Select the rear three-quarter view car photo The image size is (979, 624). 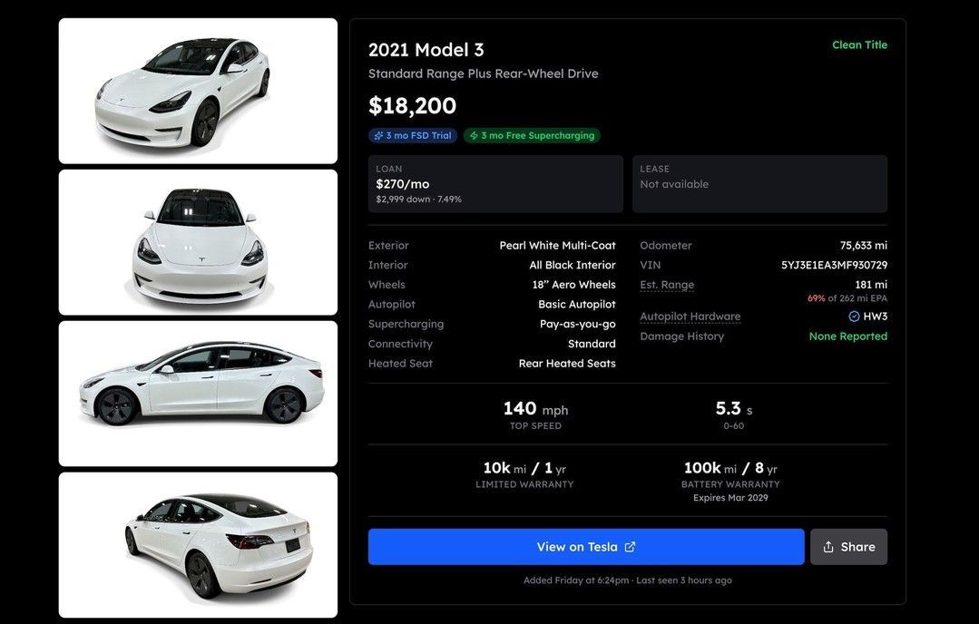pyautogui.click(x=198, y=544)
